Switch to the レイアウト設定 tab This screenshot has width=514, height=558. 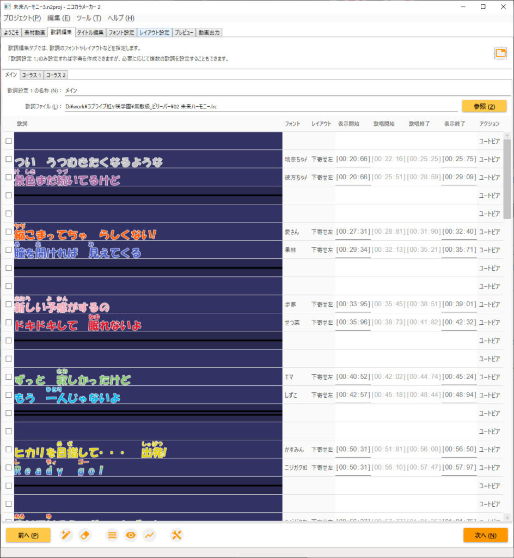click(x=155, y=32)
